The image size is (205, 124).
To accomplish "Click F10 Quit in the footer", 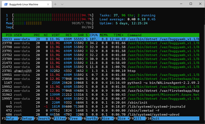I will point(152,118).
